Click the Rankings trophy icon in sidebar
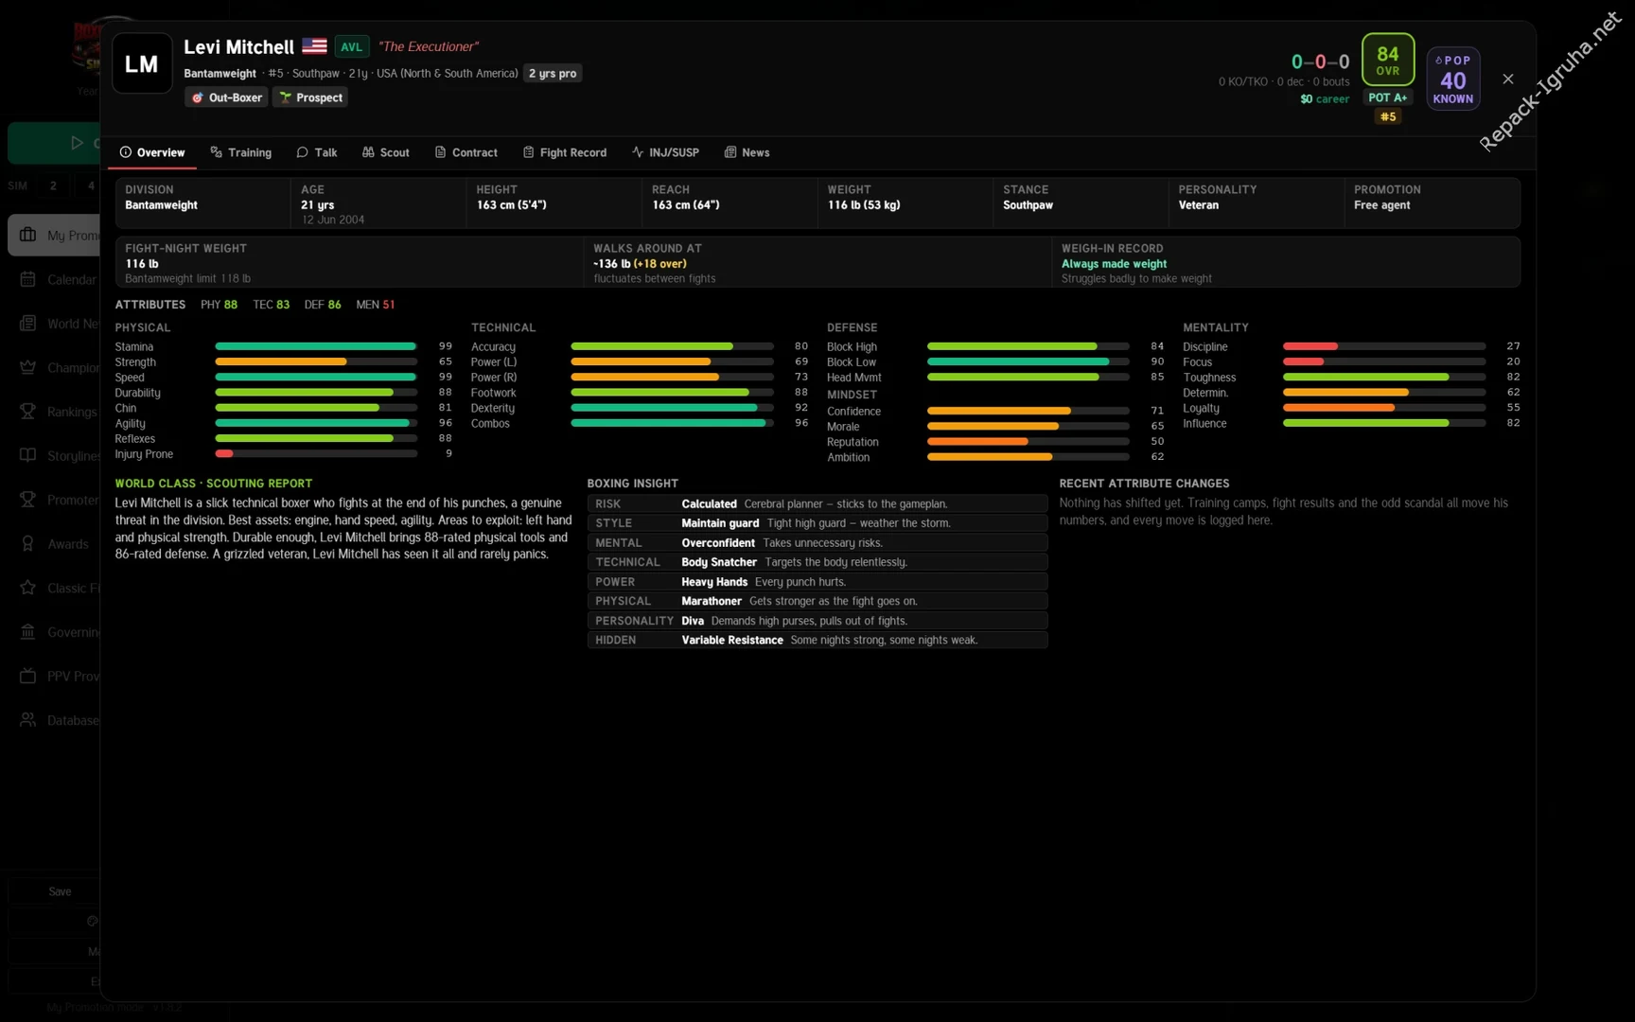This screenshot has height=1022, width=1635. [x=27, y=412]
